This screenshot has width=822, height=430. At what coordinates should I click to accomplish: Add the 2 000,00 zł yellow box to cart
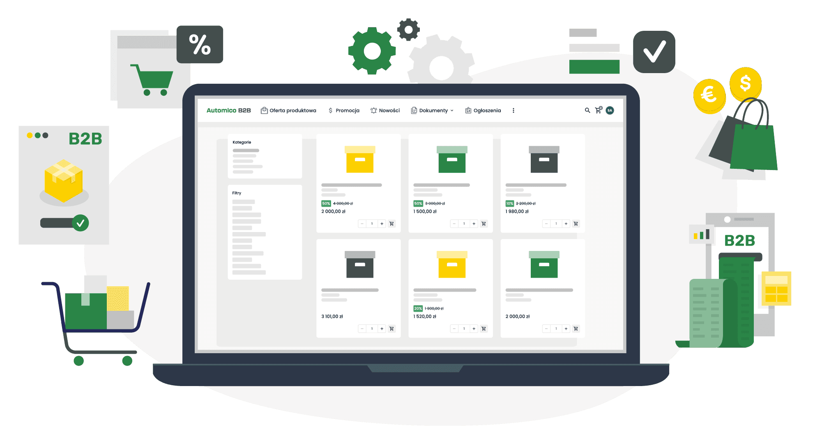(391, 224)
